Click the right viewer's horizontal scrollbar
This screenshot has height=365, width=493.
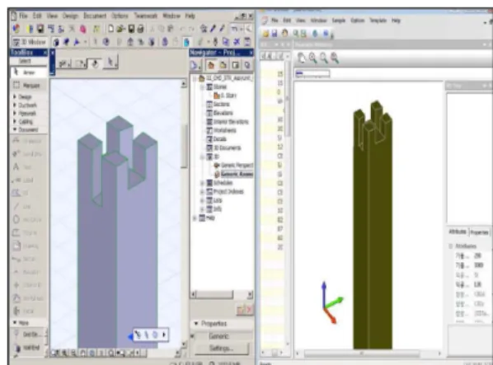pyautogui.click(x=369, y=353)
